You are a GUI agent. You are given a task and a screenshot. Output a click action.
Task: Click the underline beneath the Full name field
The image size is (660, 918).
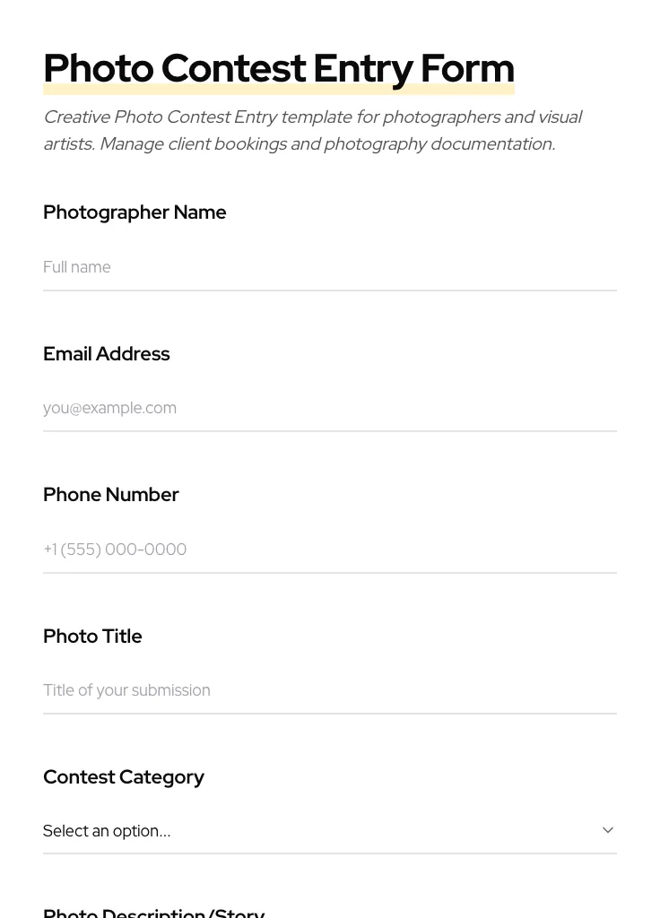[x=329, y=290]
